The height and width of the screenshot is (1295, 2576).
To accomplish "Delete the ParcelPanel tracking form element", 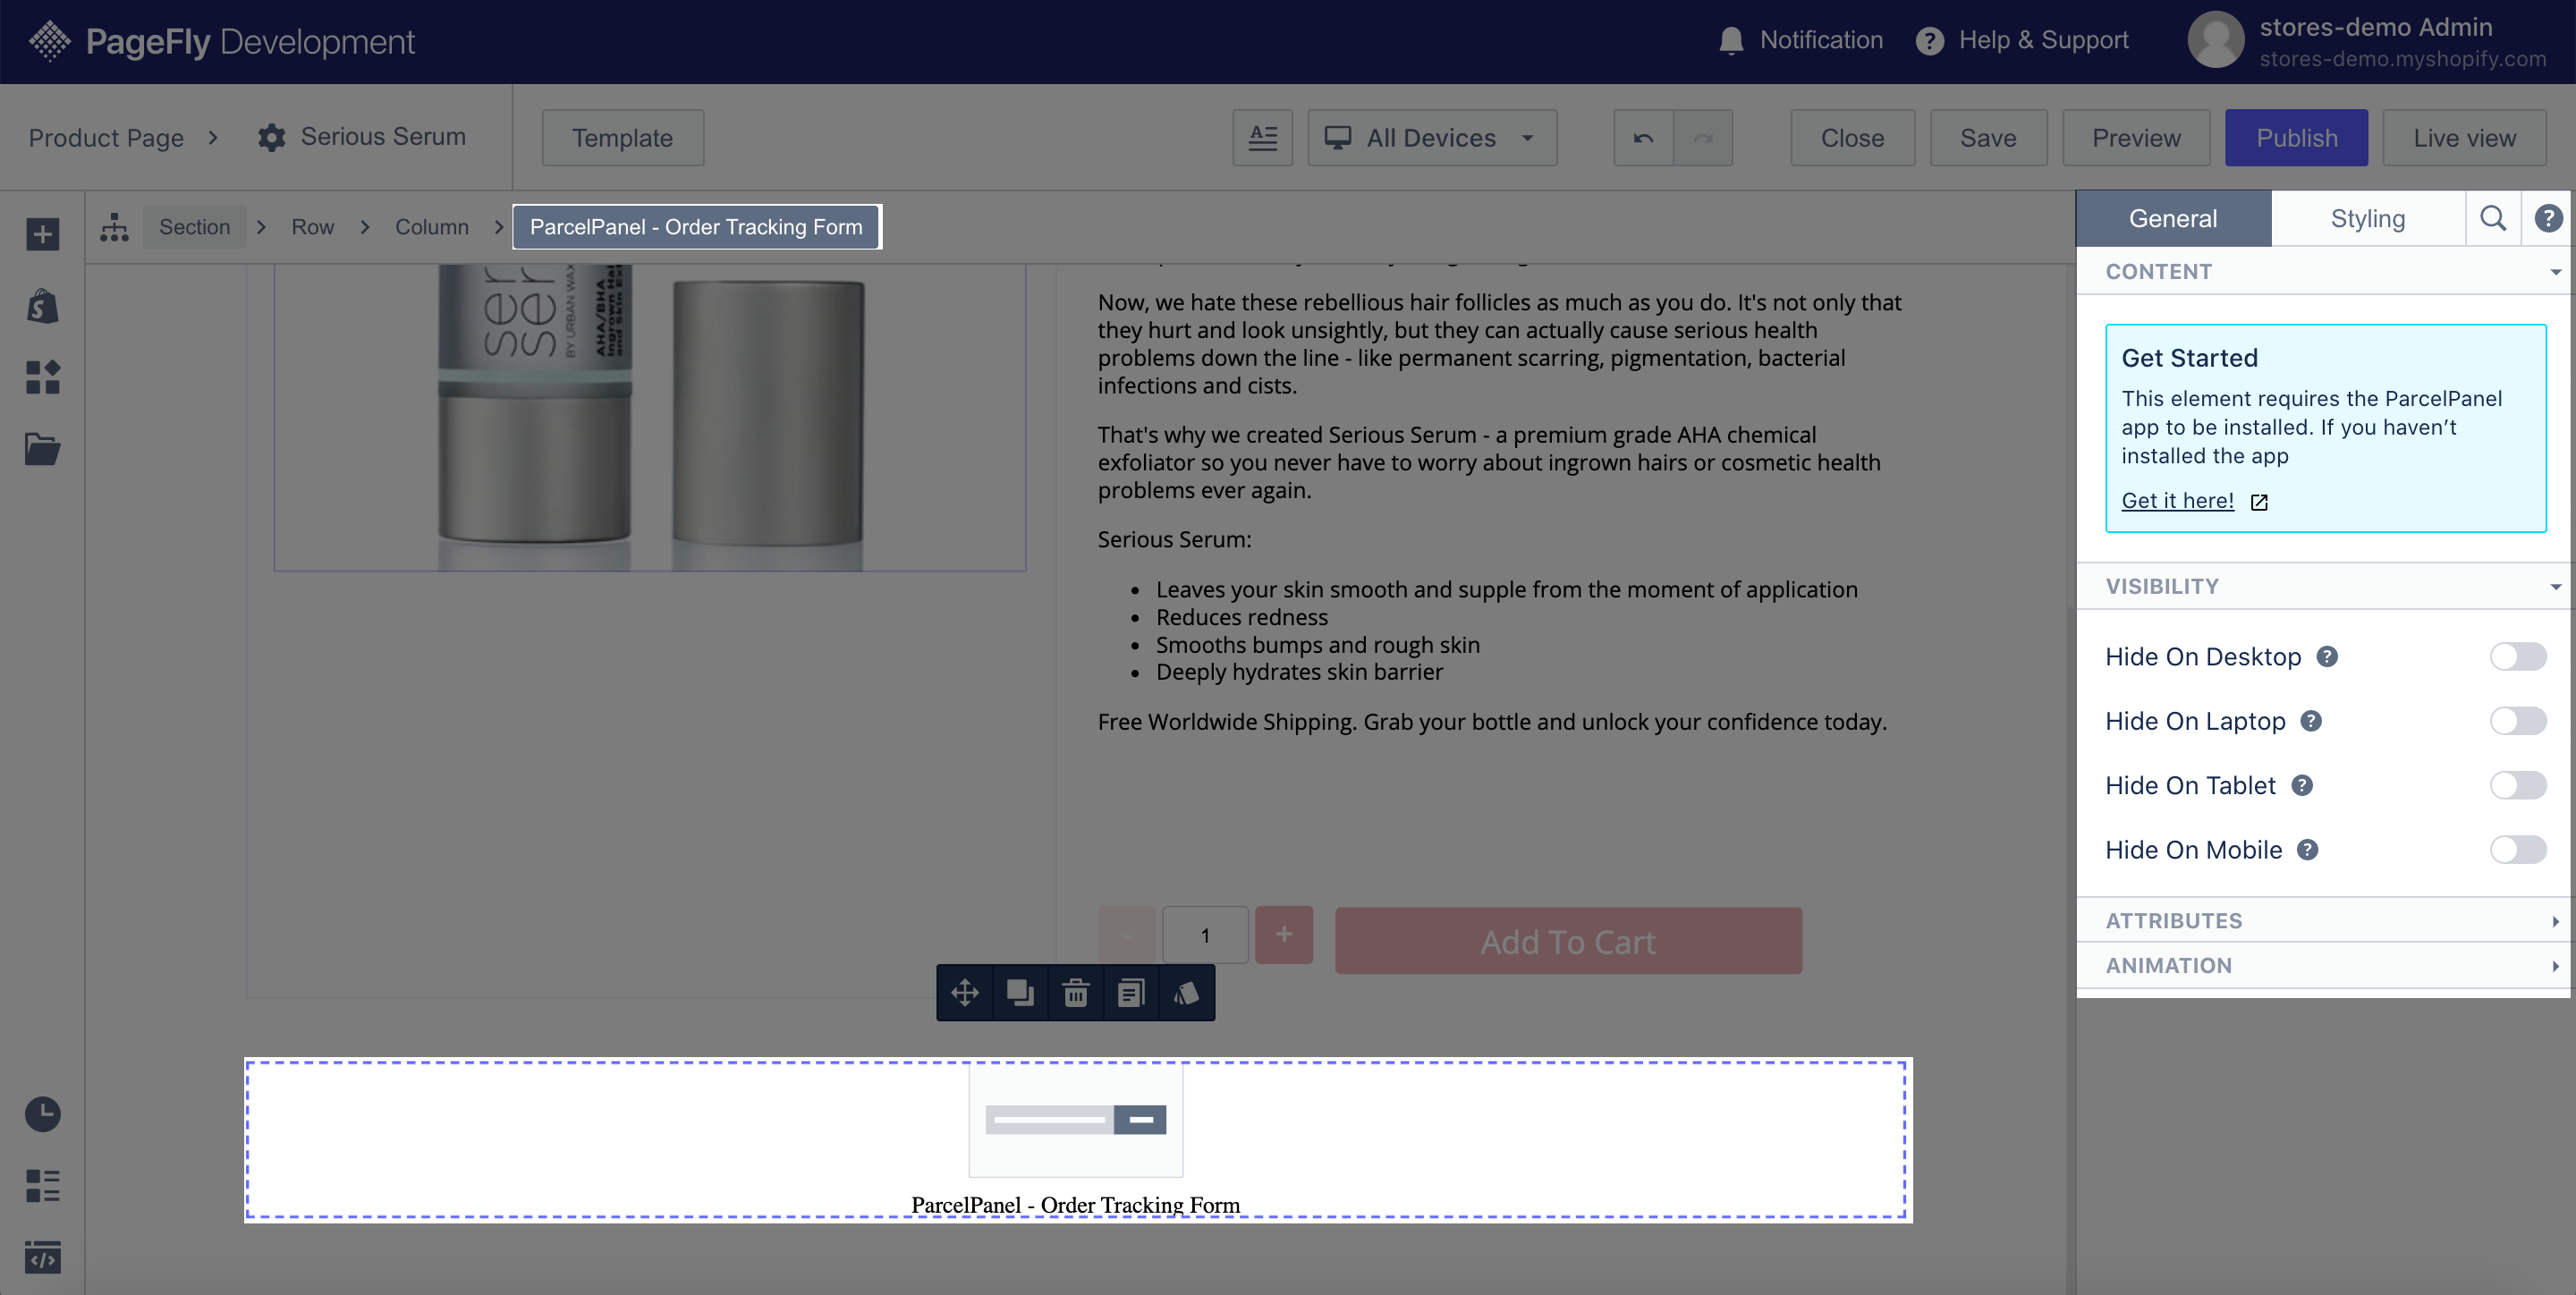I will click(x=1075, y=993).
